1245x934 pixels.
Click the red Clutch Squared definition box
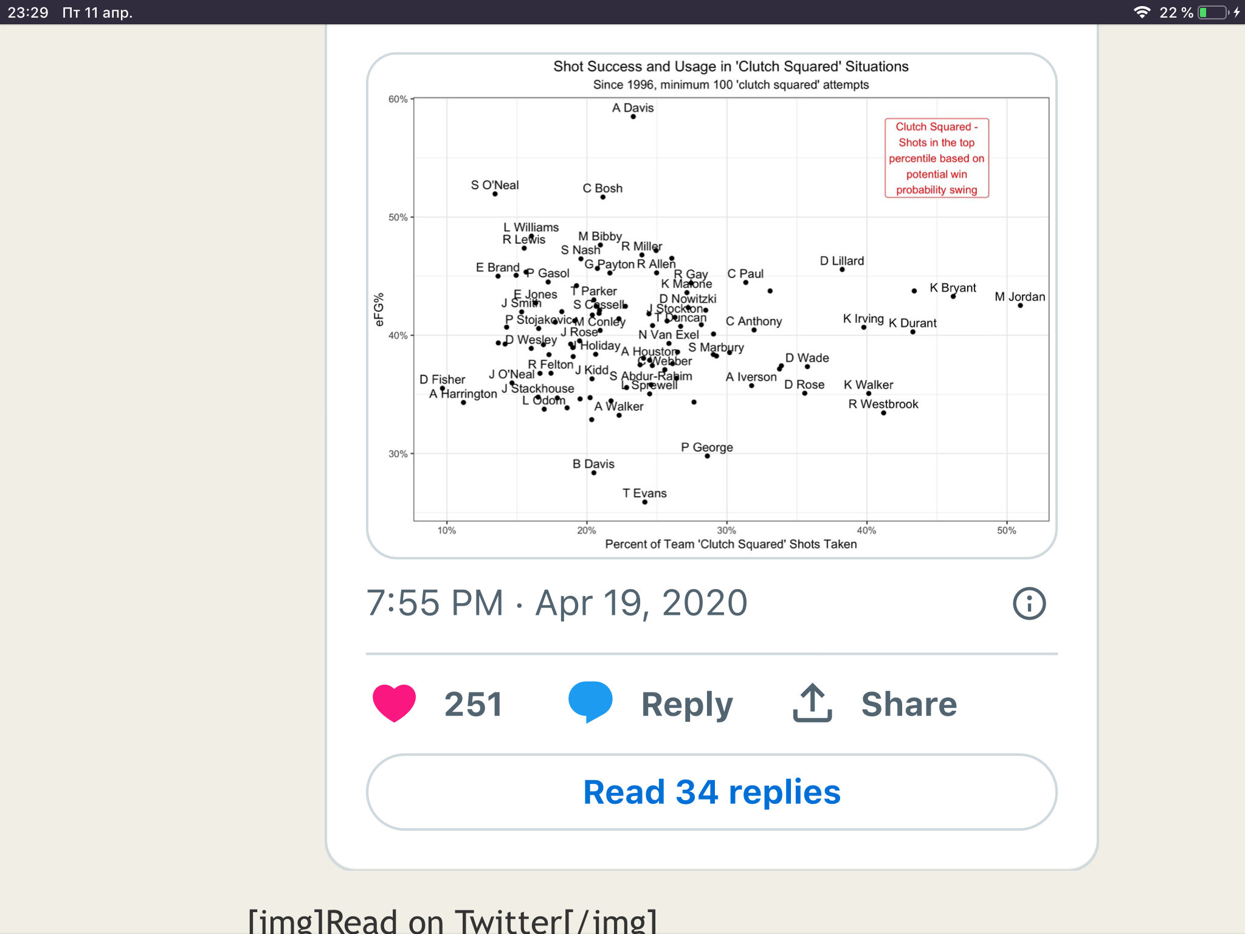[x=936, y=158]
